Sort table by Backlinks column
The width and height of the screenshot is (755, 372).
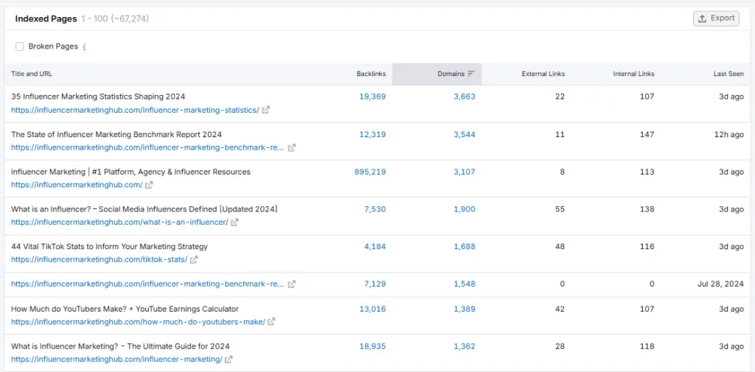point(370,74)
